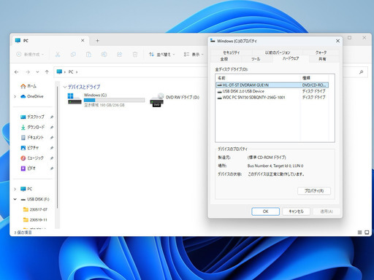
Task: Click the search magnifier icon in Explorer
Action: point(361,72)
